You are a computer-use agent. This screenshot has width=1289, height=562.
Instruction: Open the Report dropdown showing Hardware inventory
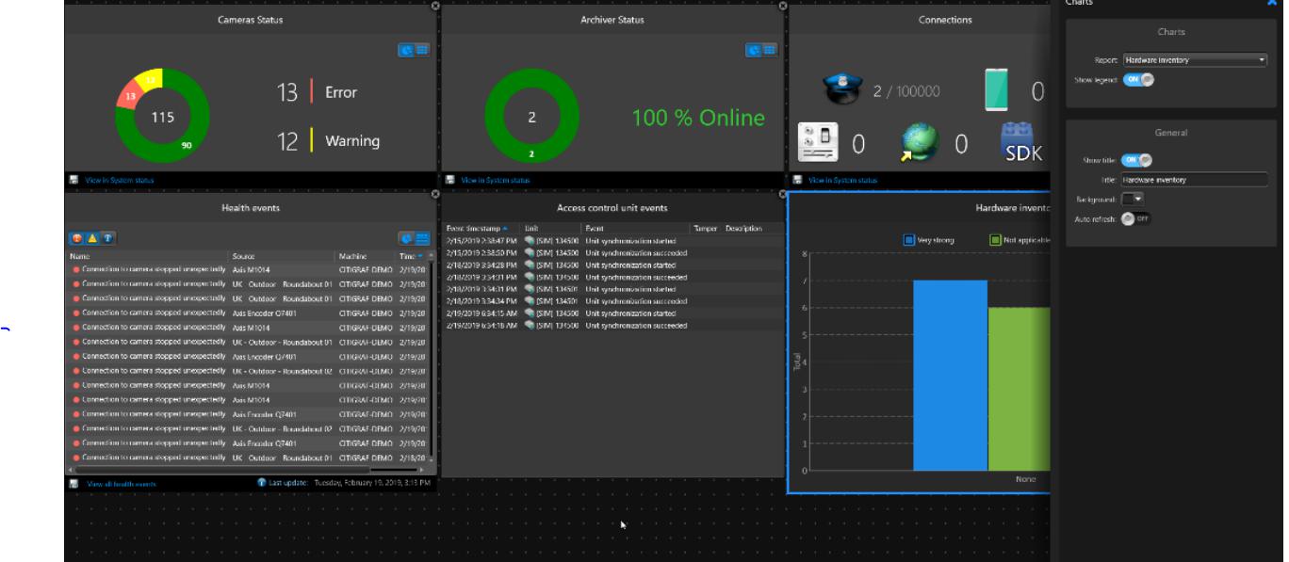click(x=1194, y=60)
